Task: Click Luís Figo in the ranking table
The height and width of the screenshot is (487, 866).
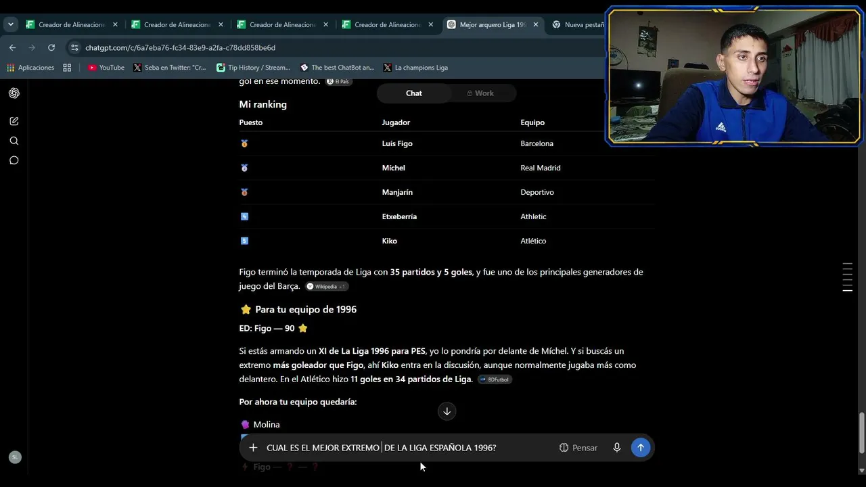Action: [x=397, y=143]
